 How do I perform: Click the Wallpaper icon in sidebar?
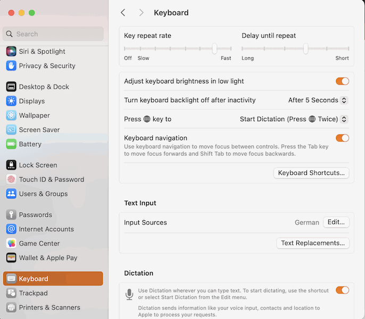(11, 115)
